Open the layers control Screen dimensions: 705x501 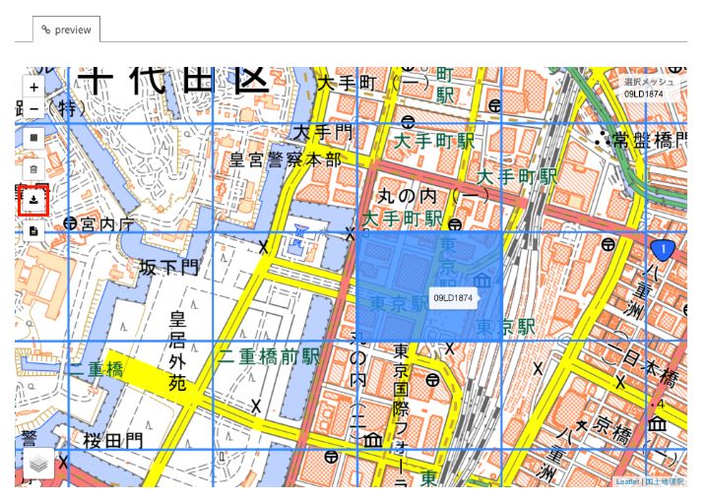click(38, 464)
